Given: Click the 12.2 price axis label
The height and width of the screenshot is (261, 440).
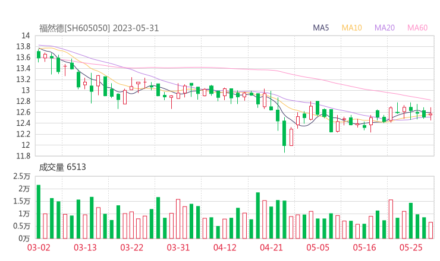Looking at the screenshot, I should tap(23, 134).
